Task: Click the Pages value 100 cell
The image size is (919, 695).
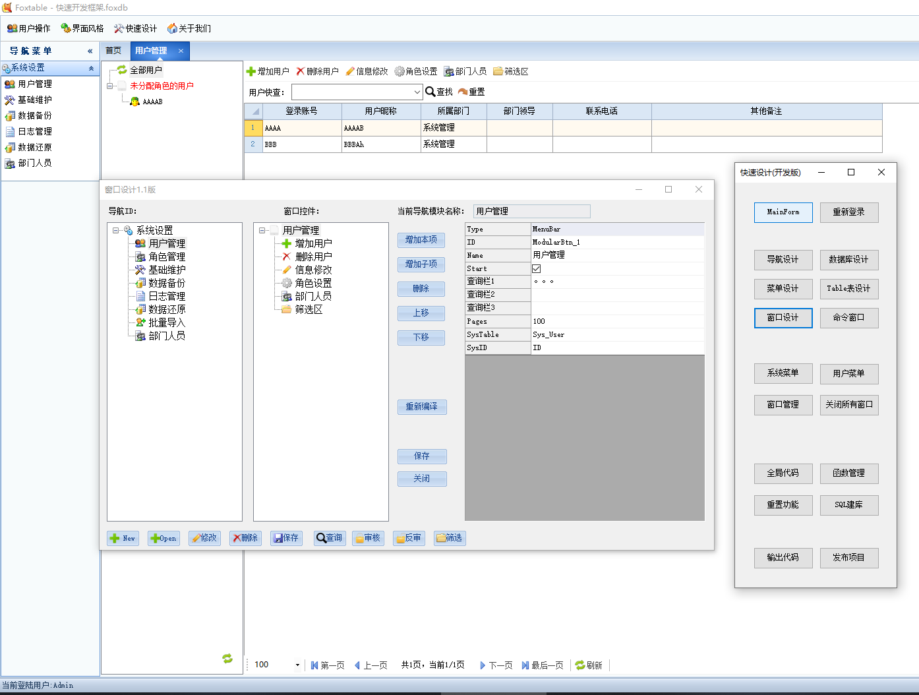Action: coord(618,321)
